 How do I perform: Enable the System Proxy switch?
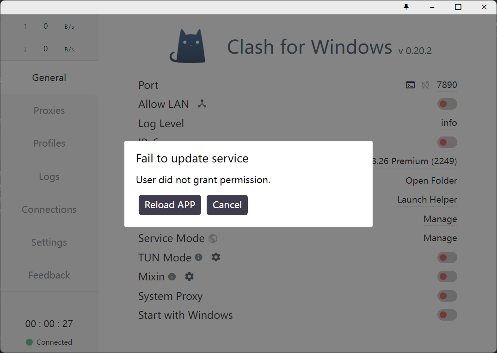[x=447, y=296]
